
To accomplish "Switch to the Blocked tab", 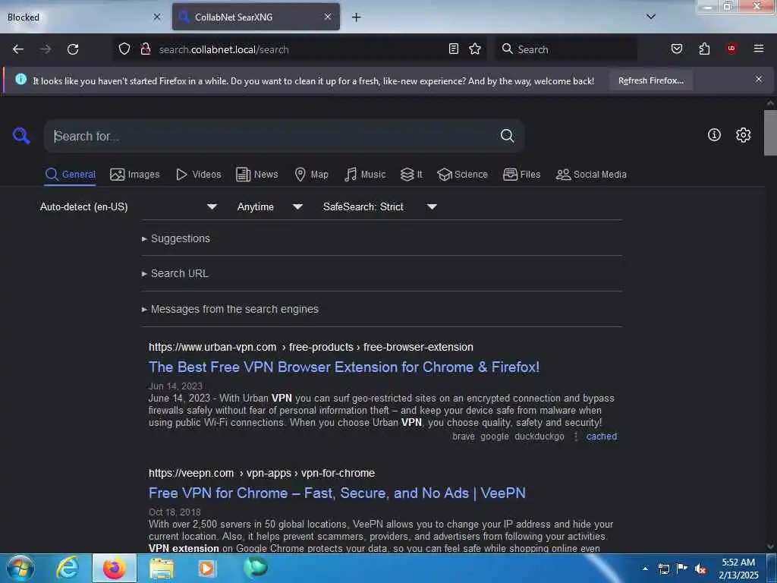I will tap(79, 17).
